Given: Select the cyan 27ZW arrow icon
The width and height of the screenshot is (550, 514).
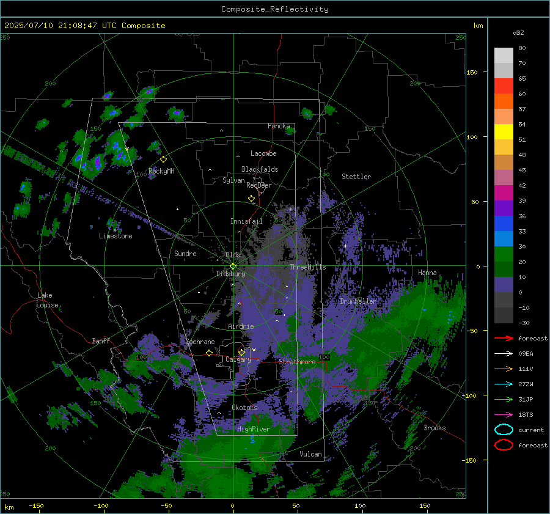Looking at the screenshot, I should click(x=504, y=384).
